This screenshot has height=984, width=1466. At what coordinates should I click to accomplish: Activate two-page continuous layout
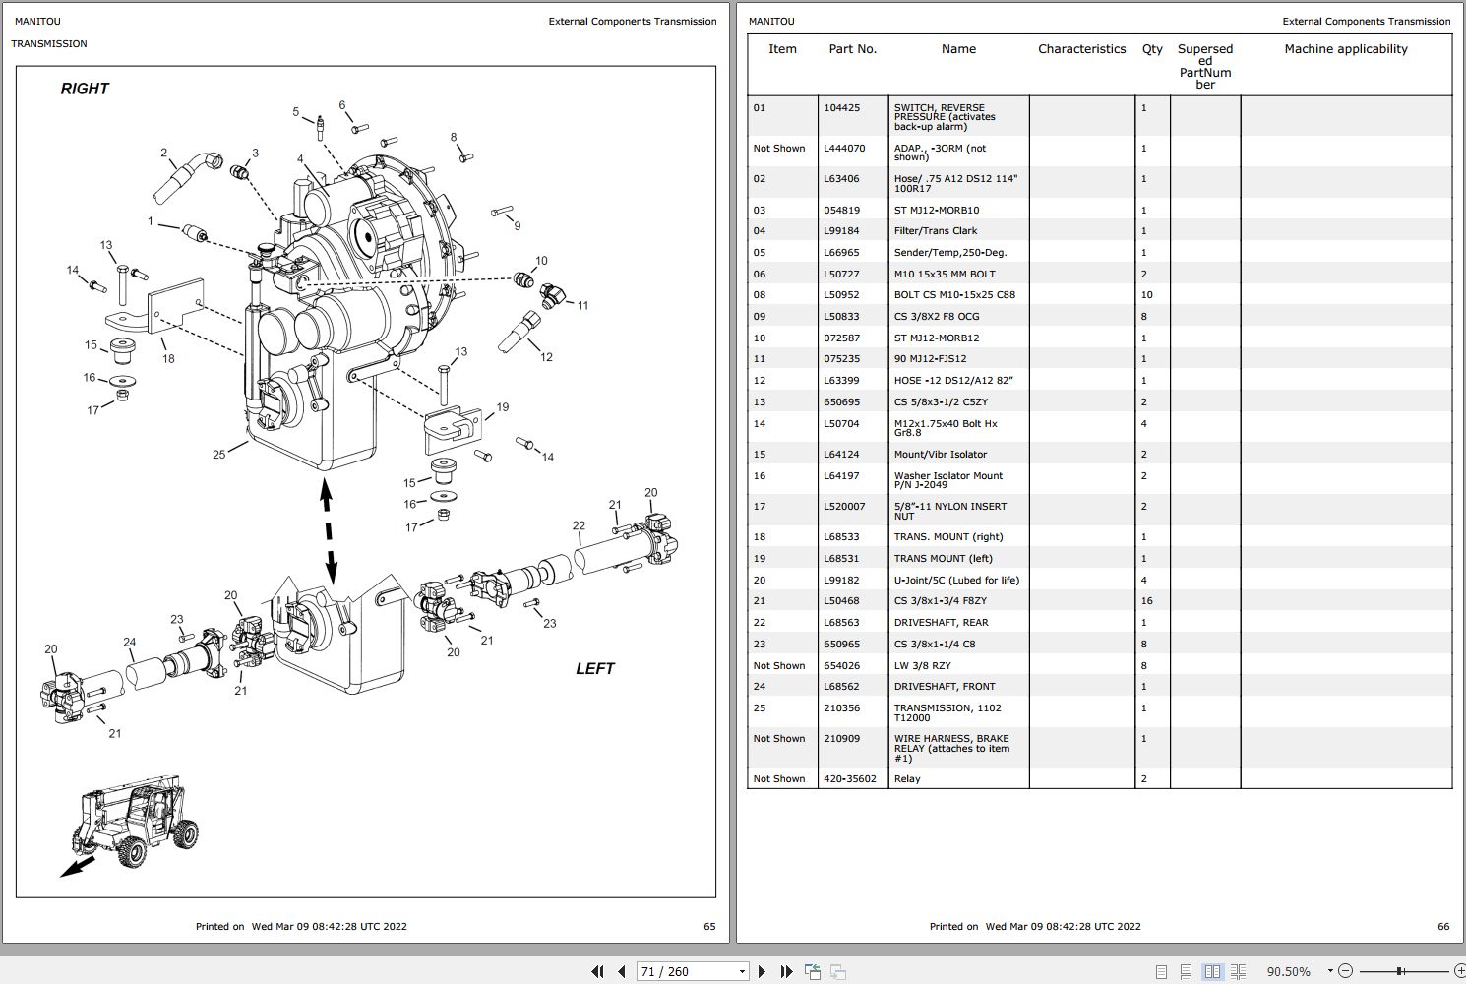1238,971
